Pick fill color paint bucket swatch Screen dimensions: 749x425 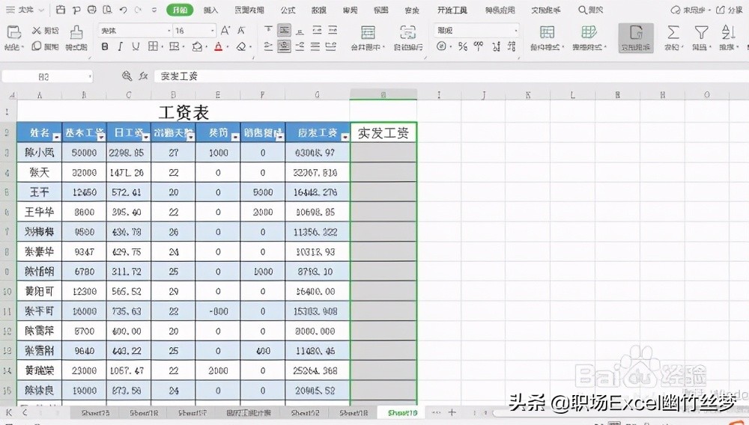click(x=197, y=46)
